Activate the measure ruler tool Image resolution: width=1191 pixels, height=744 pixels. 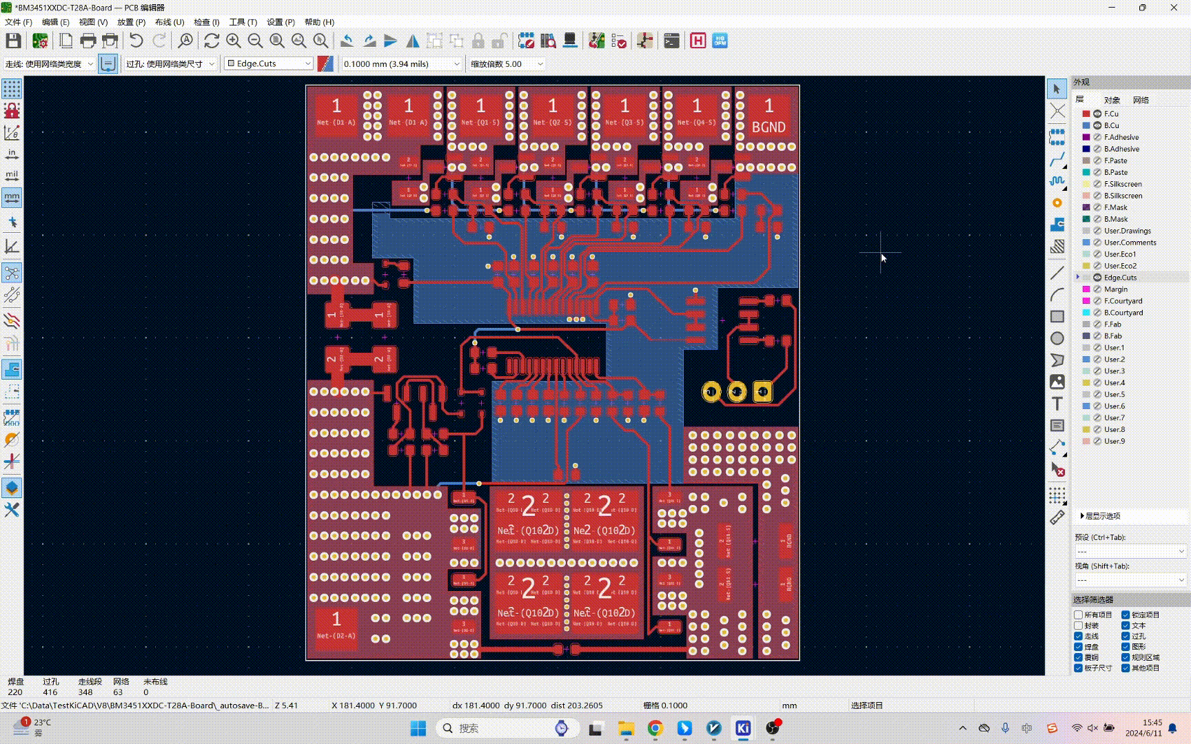[x=1057, y=517]
